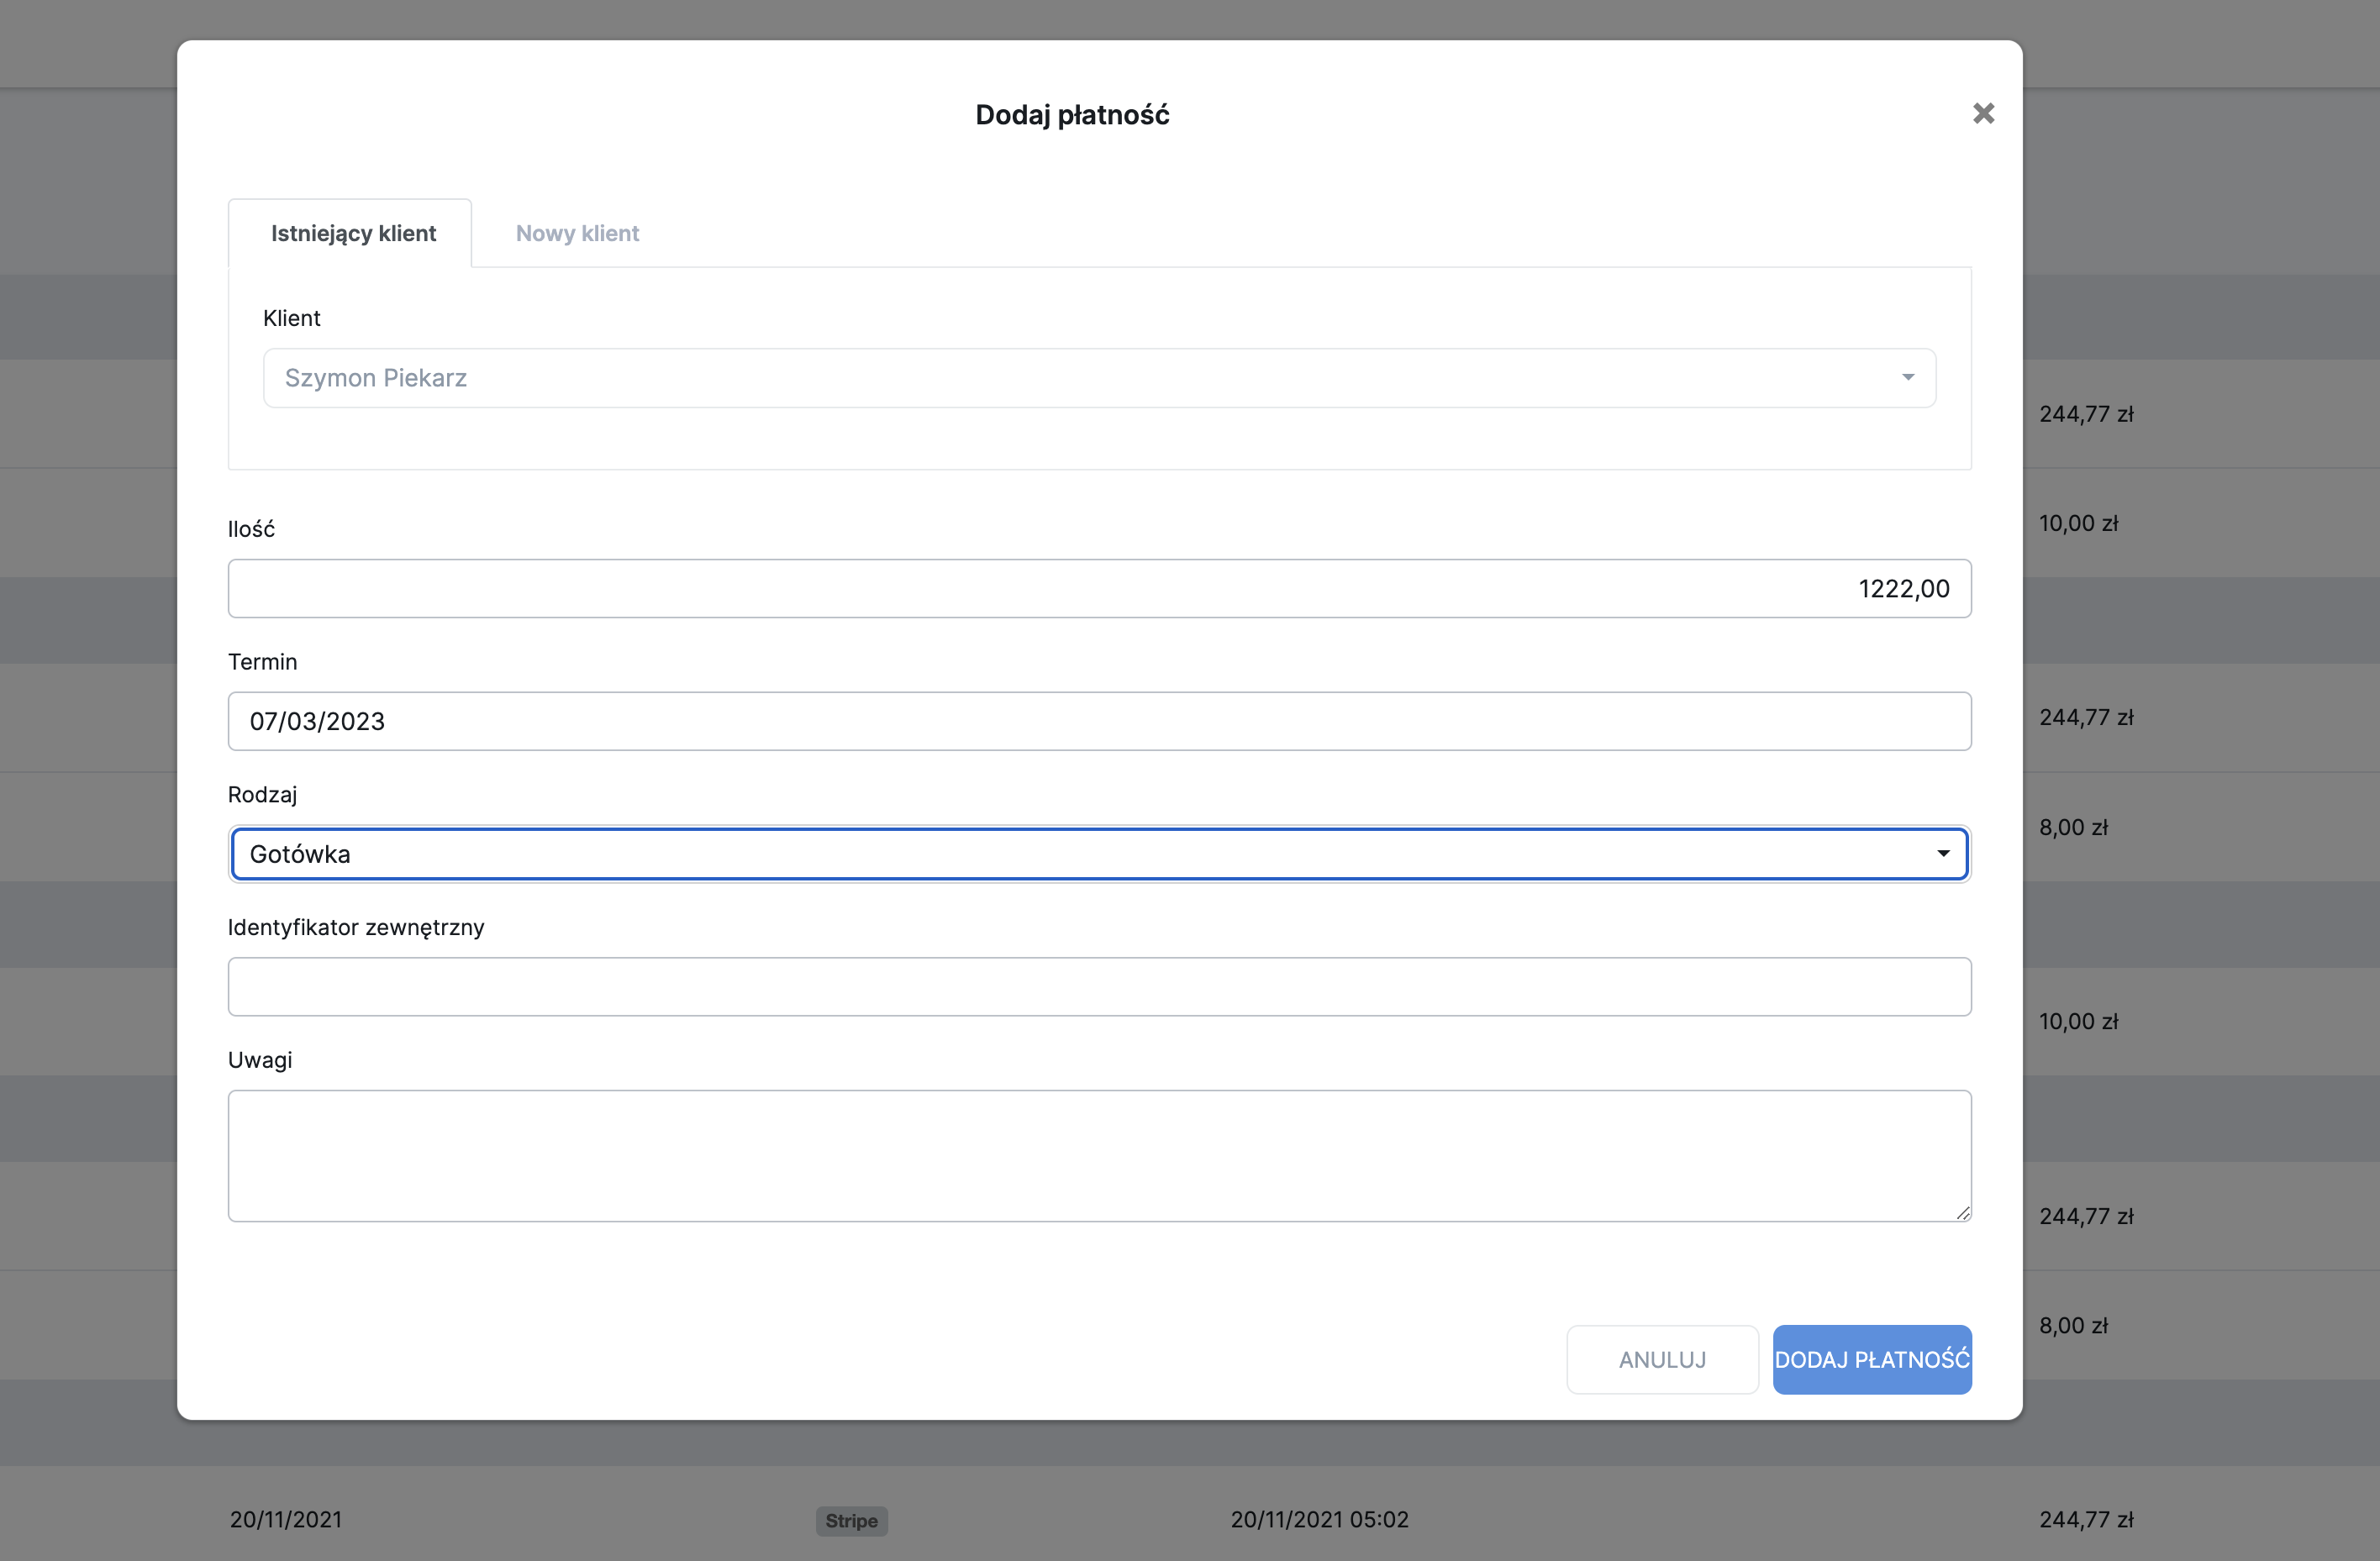This screenshot has height=1561, width=2380.
Task: Click the Uwagi textarea resize handle
Action: pyautogui.click(x=1962, y=1213)
